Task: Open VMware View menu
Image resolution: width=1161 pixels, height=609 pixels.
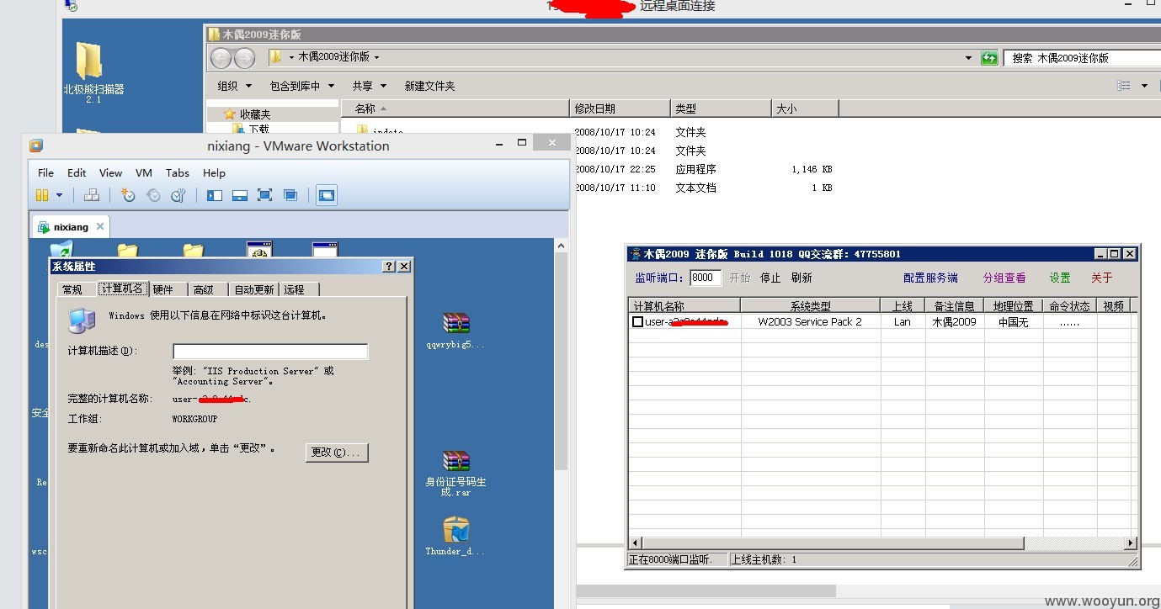Action: pos(110,172)
